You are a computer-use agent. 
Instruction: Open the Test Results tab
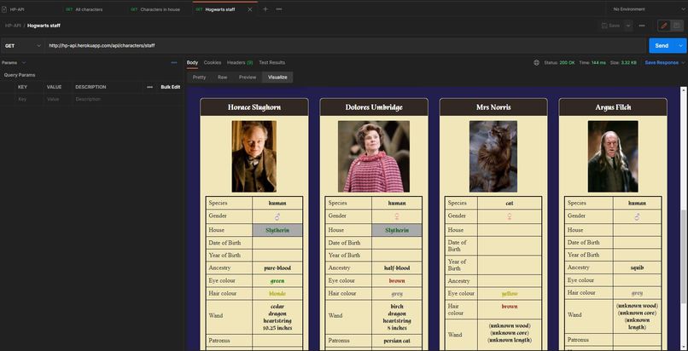pos(271,62)
